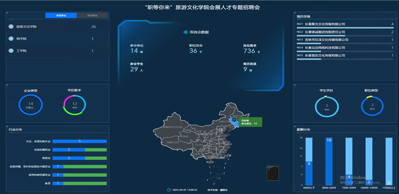The height and width of the screenshot is (194, 399).
Task: Switch to the 学校参会 tab
Action: coord(92,15)
